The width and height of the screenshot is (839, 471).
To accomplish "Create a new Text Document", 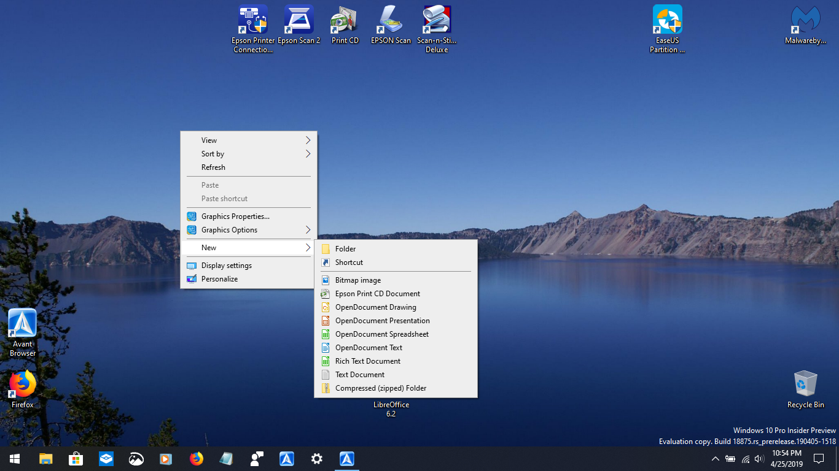I will (396, 375).
